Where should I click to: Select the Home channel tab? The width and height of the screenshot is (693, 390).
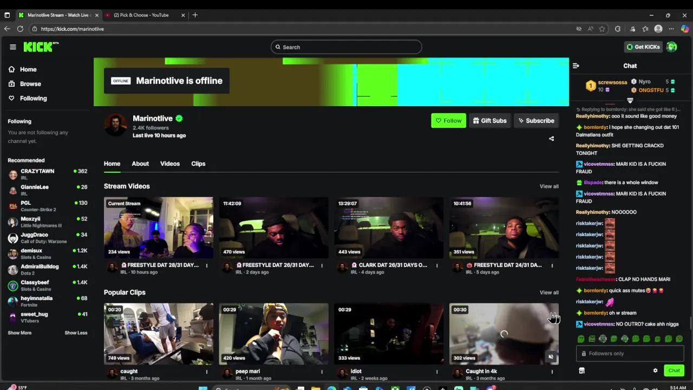point(112,164)
